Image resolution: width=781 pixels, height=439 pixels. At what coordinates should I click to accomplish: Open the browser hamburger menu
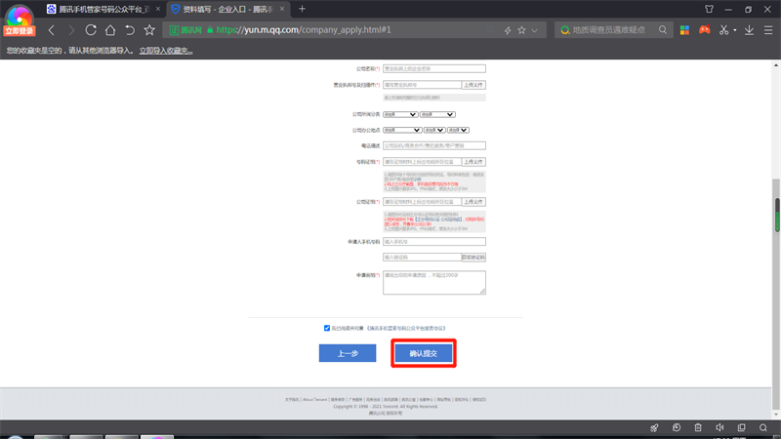pos(768,30)
